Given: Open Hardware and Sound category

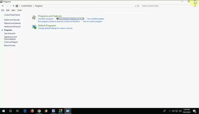Looking at the screenshot, I should tap(12, 27).
